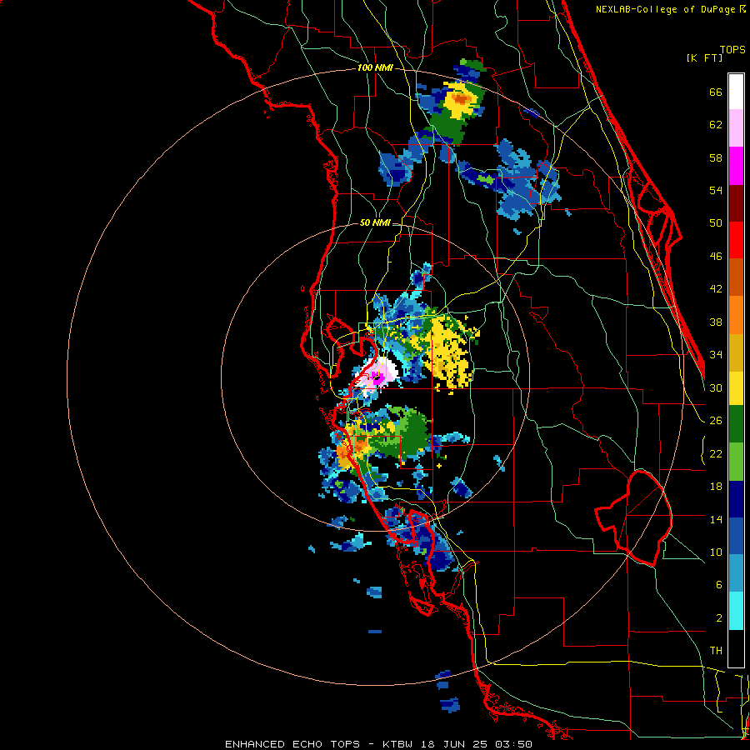Pick the legend swatch beside the TH label
The height and width of the screenshot is (750, 750).
[736, 648]
